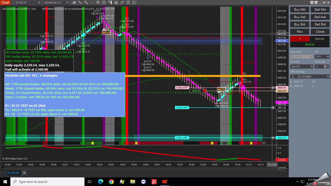Viewport: 331px width, 186px height.
Task: Click the Close position button
Action: point(320,32)
